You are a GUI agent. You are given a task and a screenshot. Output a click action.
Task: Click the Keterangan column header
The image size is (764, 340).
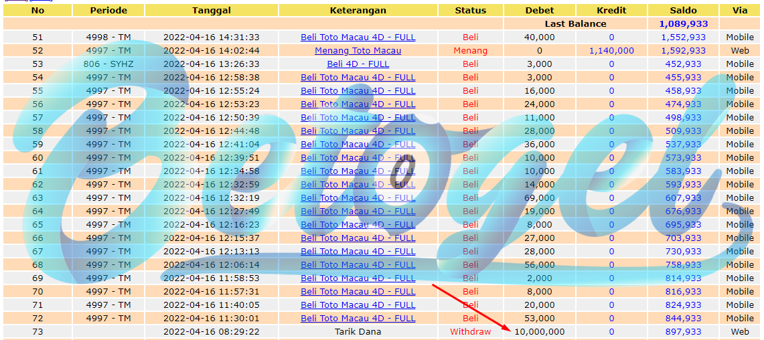pos(358,10)
